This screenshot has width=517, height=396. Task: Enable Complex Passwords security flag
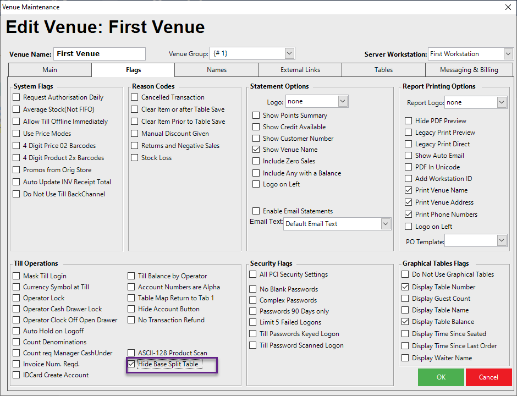coord(253,300)
